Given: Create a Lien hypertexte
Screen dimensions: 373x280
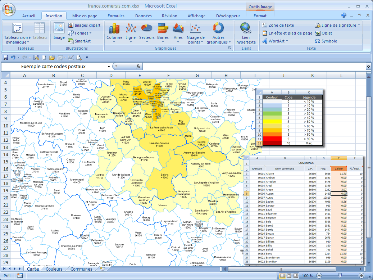Looking at the screenshot, I should pyautogui.click(x=246, y=33).
